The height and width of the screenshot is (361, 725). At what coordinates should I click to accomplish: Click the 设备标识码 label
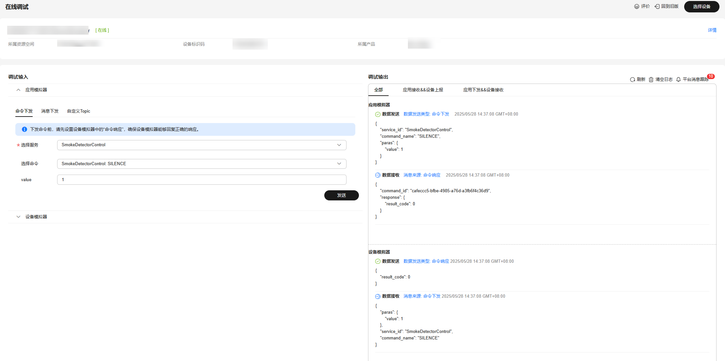point(194,44)
